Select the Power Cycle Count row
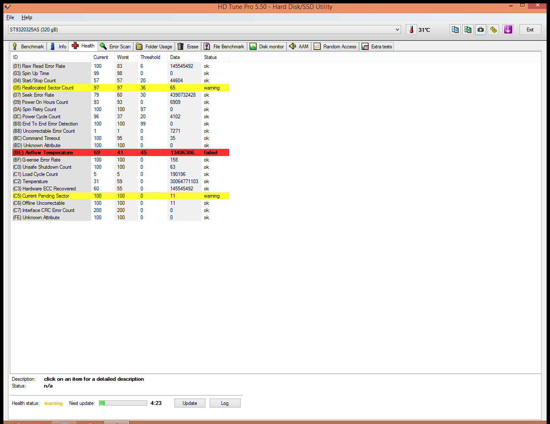This screenshot has height=424, width=550. tap(121, 117)
